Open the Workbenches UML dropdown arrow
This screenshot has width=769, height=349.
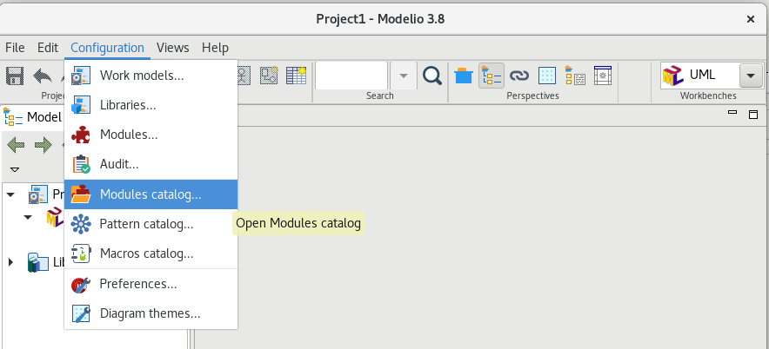click(x=750, y=76)
